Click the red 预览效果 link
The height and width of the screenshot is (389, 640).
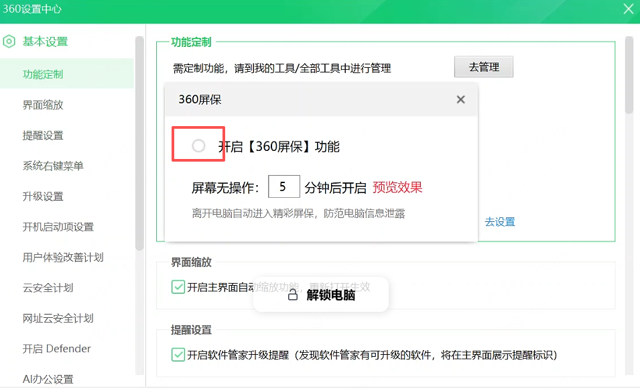[x=397, y=187]
